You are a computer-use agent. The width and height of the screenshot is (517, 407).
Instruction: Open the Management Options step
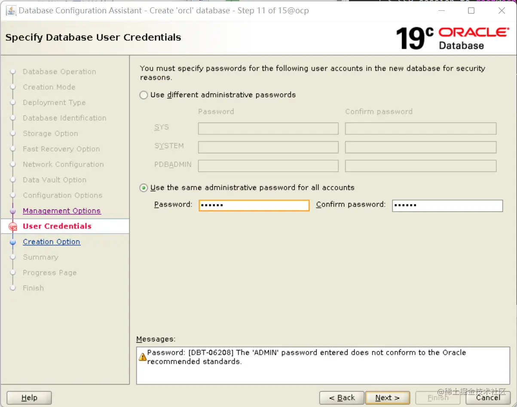tap(62, 211)
